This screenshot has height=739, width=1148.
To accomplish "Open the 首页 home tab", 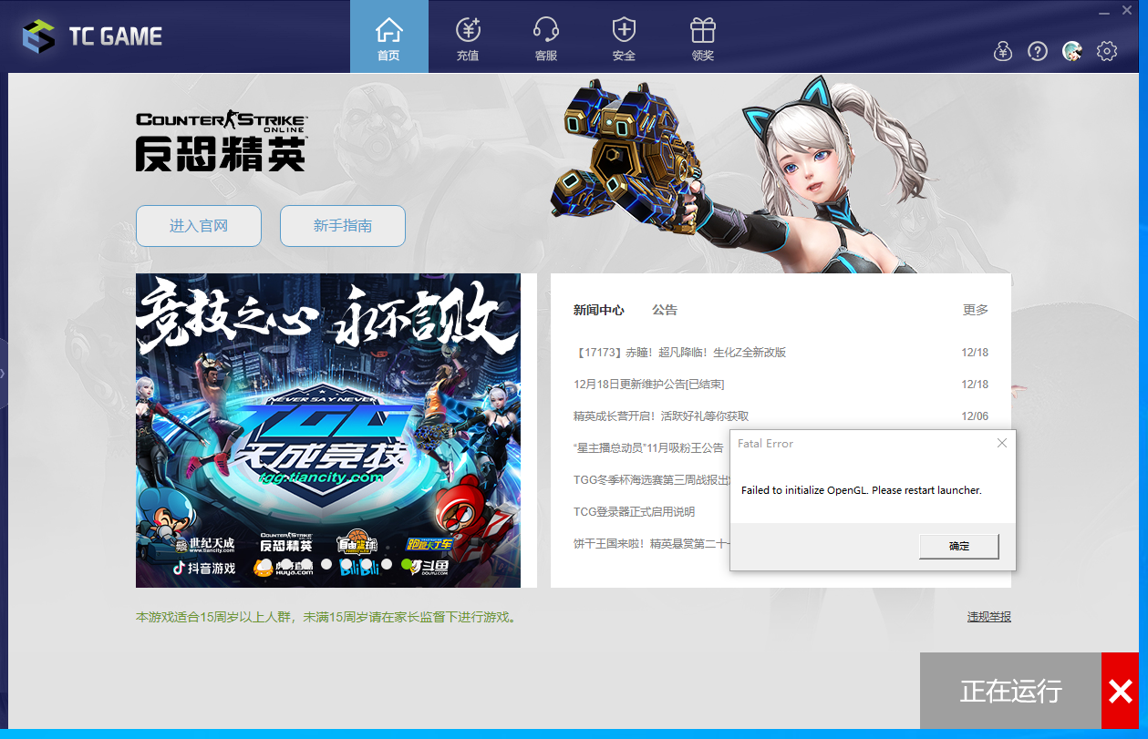I will 388,37.
